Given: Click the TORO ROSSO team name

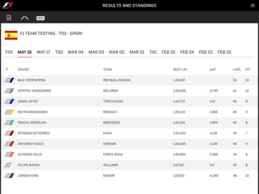Looking at the screenshot, I should pyautogui.click(x=113, y=101).
